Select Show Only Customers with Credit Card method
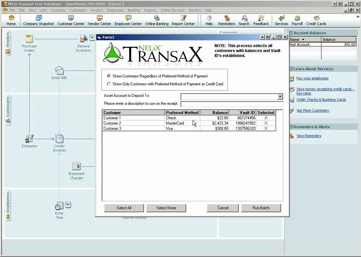 [109, 84]
